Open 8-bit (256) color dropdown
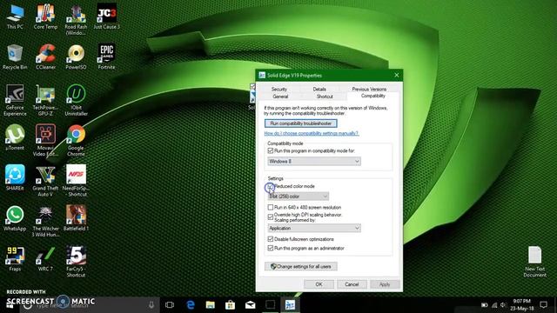This screenshot has height=313, width=557. pyautogui.click(x=298, y=196)
